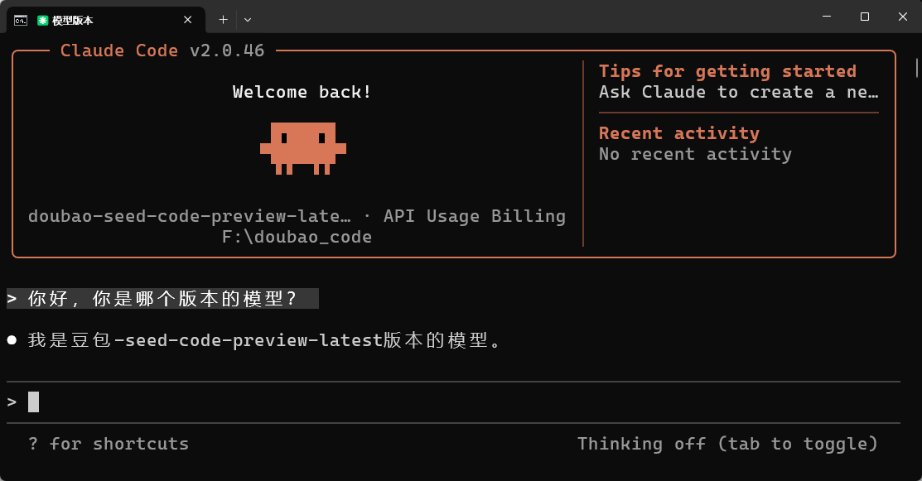Click the "? for shortcuts" hint
922x481 pixels.
coord(109,444)
